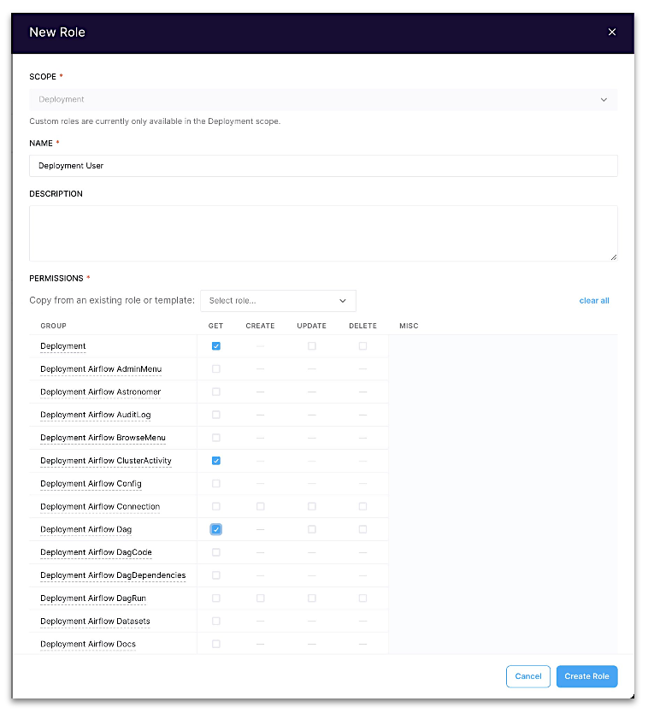648x719 pixels.
Task: Close the New Role dialog with X
Action: click(611, 32)
